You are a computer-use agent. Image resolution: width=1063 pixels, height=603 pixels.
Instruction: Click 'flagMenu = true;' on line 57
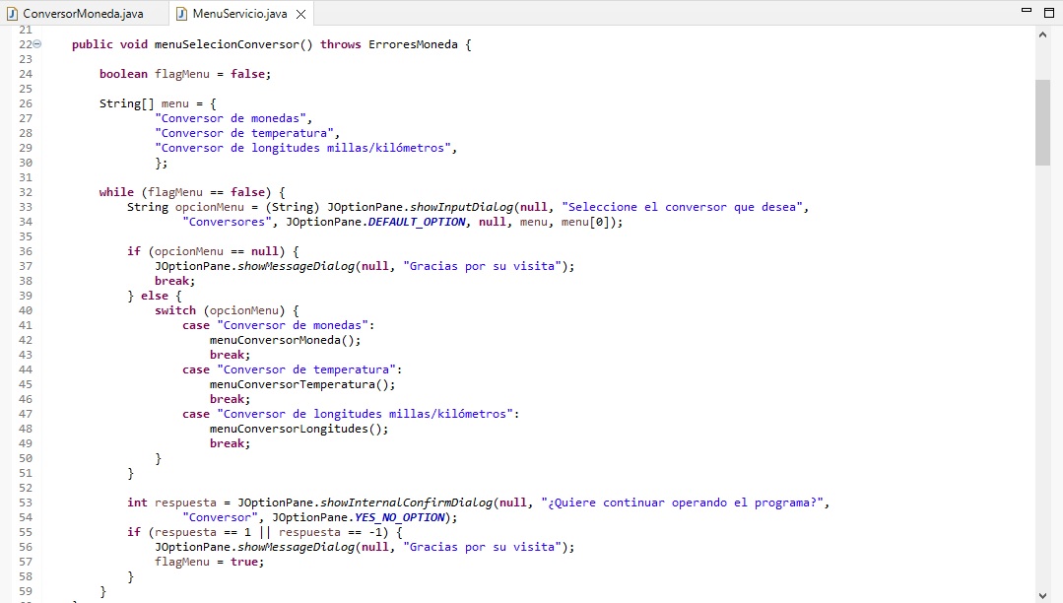click(x=210, y=562)
